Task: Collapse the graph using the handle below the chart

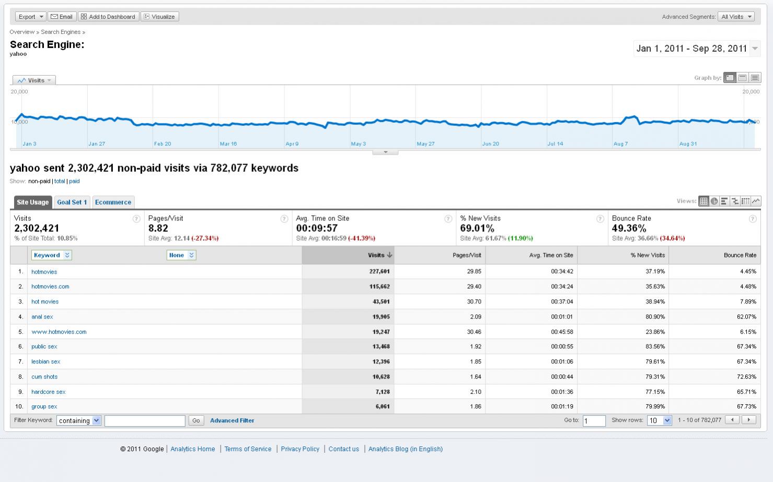Action: pyautogui.click(x=385, y=152)
